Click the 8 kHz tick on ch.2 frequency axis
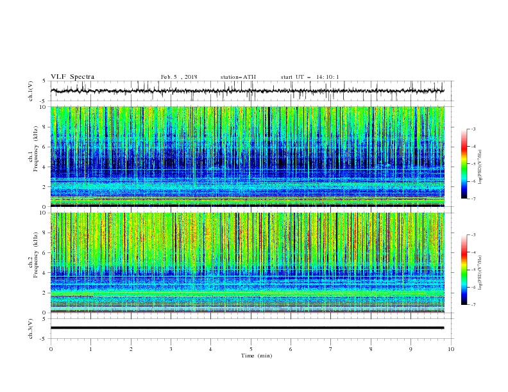 click(45, 233)
